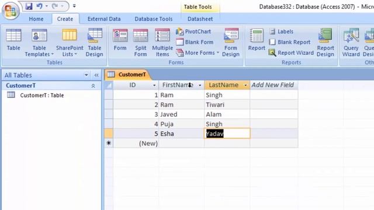Image resolution: width=374 pixels, height=210 pixels.
Task: Open the LastName column dropdown arrow
Action: pos(245,85)
